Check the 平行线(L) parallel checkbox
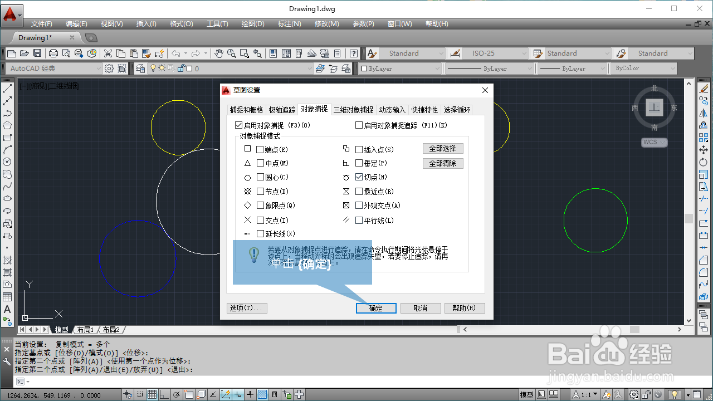The width and height of the screenshot is (713, 401). pos(359,220)
